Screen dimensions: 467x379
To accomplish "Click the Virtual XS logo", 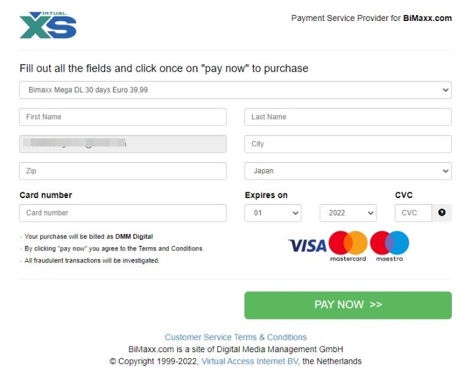I will coord(48,25).
